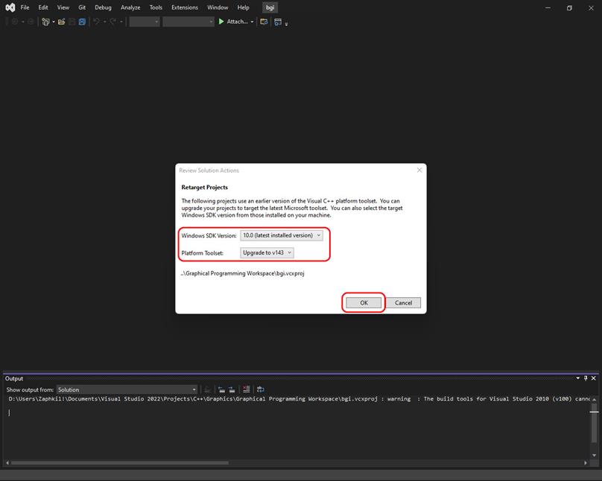This screenshot has height=481, width=602.
Task: Click the Undo toolbar icon
Action: [x=96, y=22]
